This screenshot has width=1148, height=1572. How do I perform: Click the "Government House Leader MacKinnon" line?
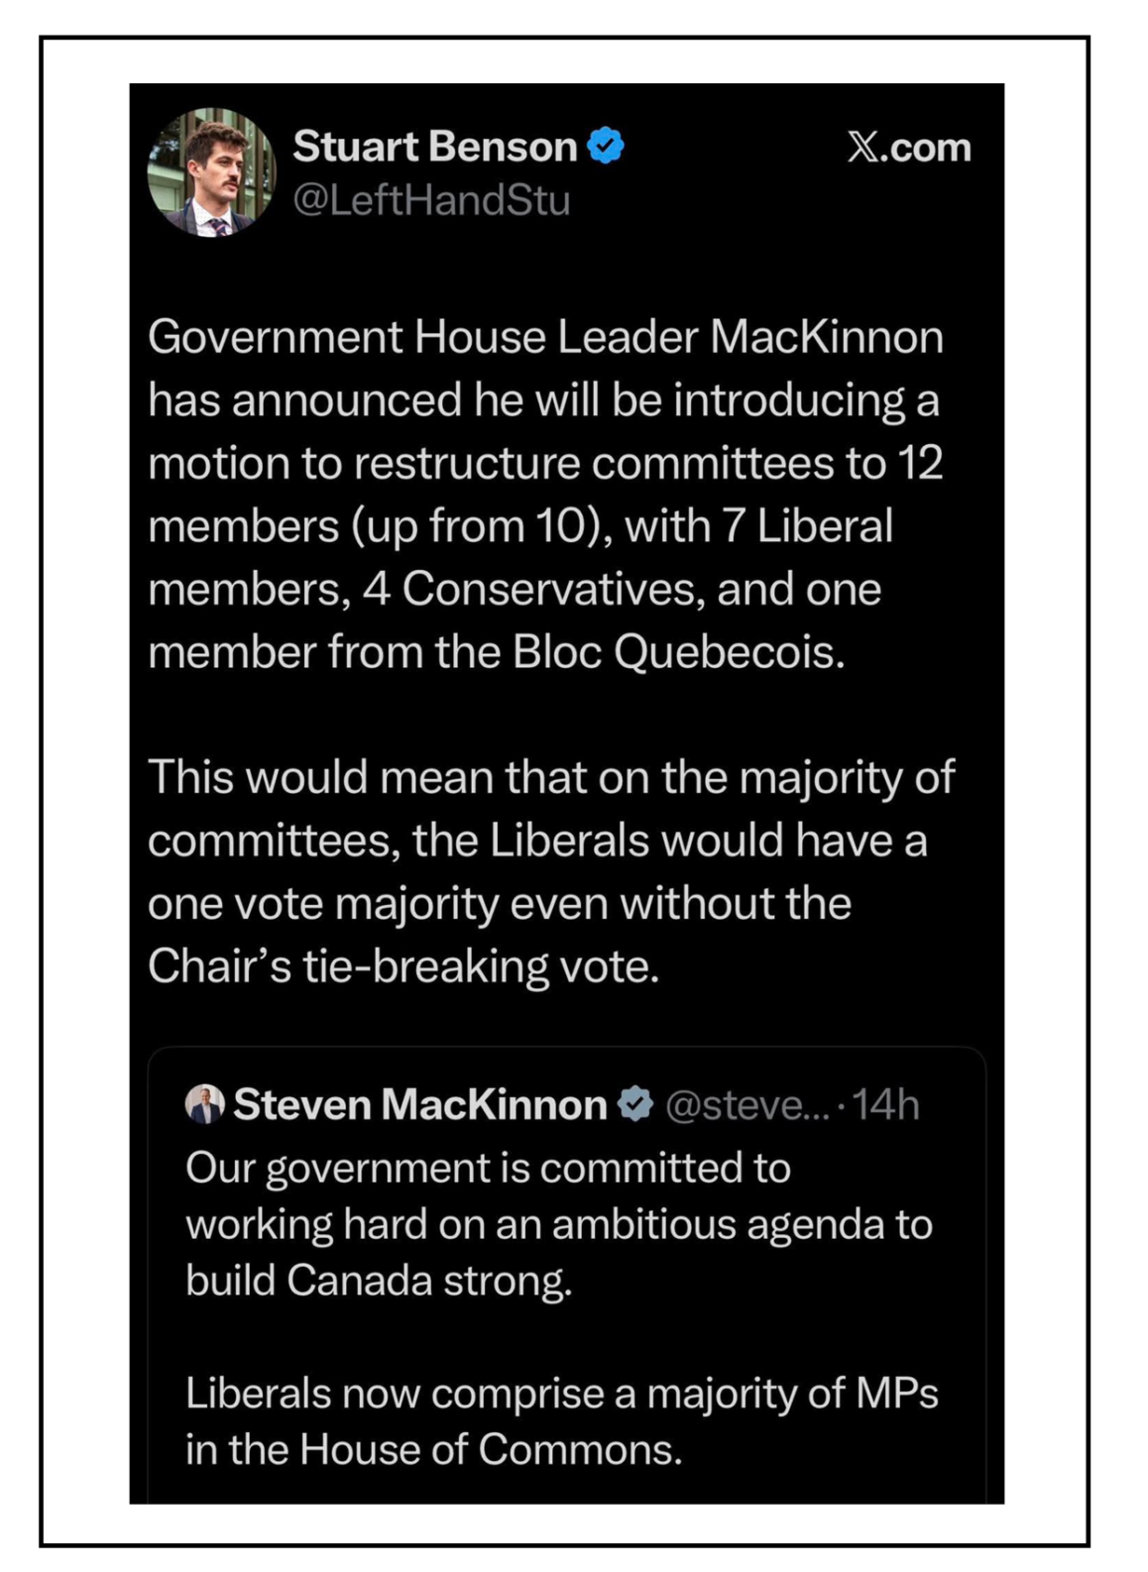click(545, 337)
